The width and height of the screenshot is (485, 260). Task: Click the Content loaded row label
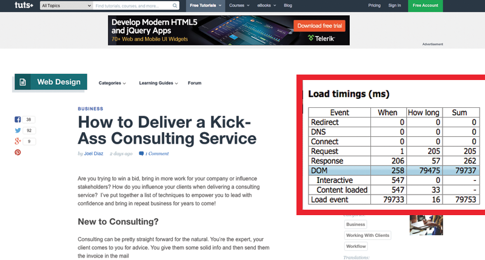342,190
